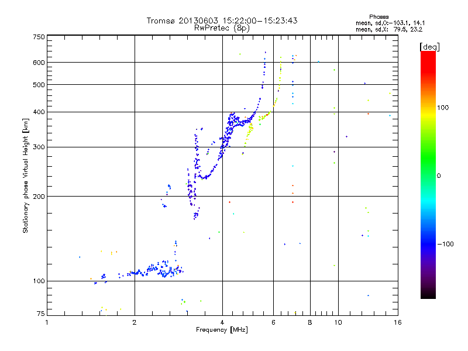Click the 750 tick label on height axis
468x351 pixels.
pyautogui.click(x=39, y=37)
